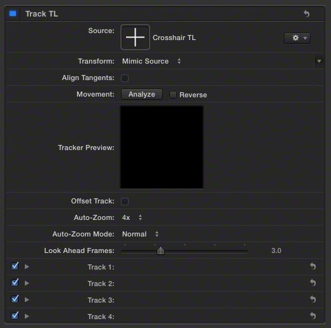The width and height of the screenshot is (331, 328).
Task: Open the Auto-Zoom Mode Normal pop-up
Action: click(x=140, y=234)
